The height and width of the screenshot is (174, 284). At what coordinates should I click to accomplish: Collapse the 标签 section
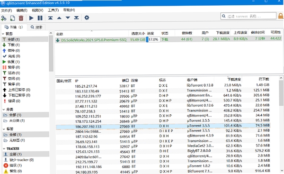[3, 129]
